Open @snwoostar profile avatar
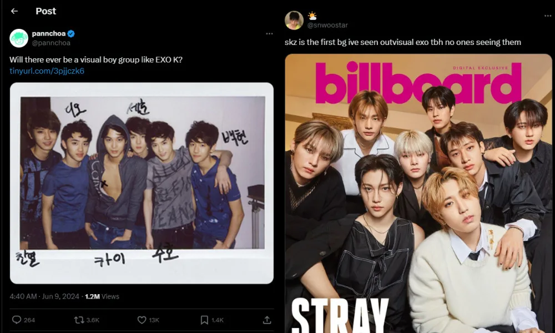This screenshot has height=333, width=555. [x=294, y=20]
